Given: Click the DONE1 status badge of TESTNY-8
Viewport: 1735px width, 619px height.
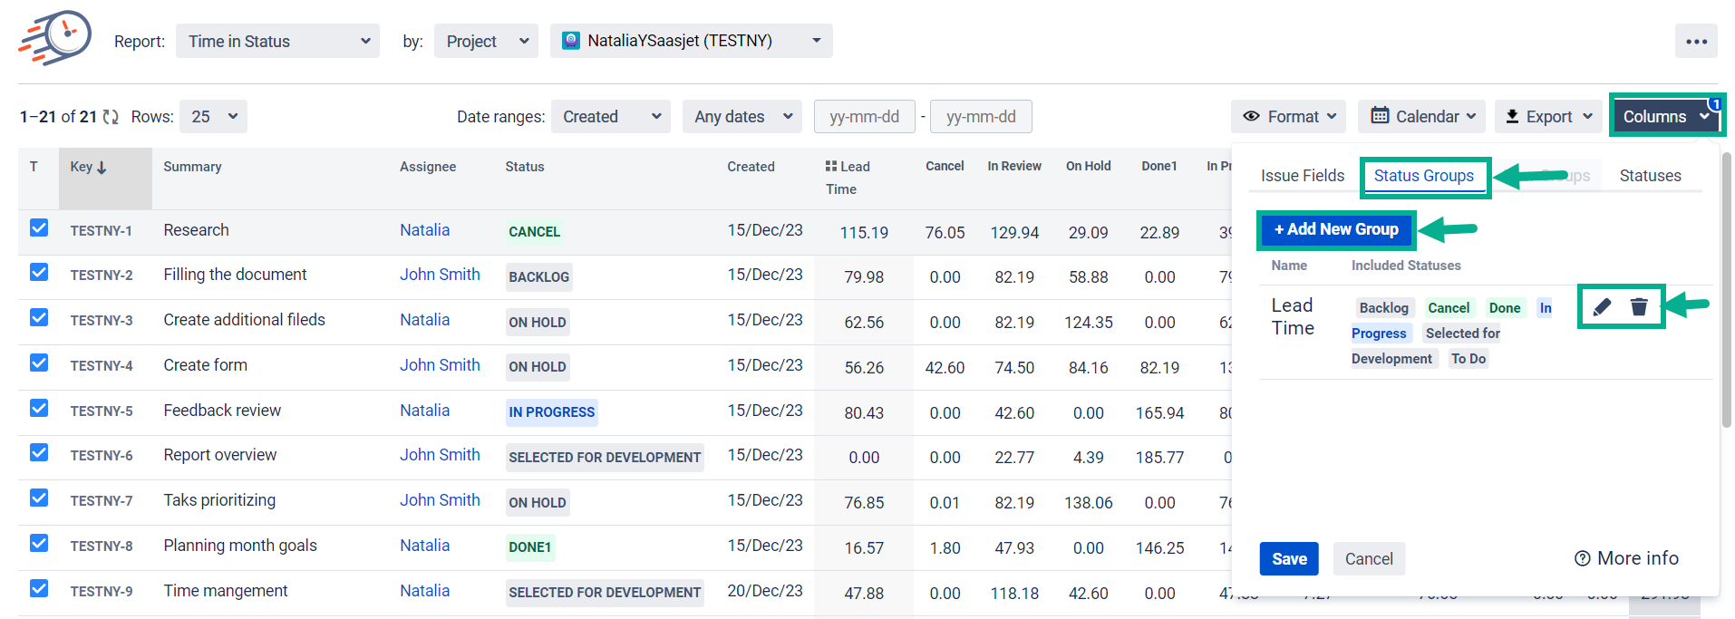Looking at the screenshot, I should coord(530,547).
